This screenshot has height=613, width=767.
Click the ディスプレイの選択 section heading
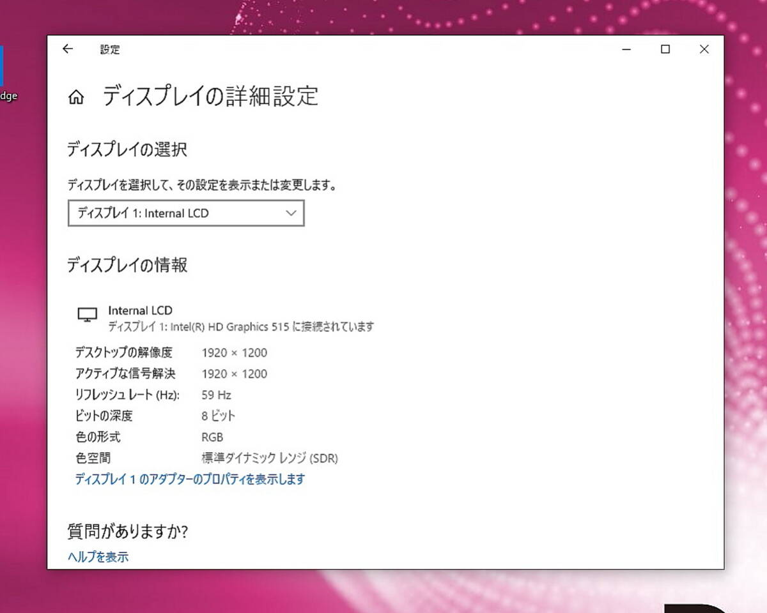click(x=127, y=150)
